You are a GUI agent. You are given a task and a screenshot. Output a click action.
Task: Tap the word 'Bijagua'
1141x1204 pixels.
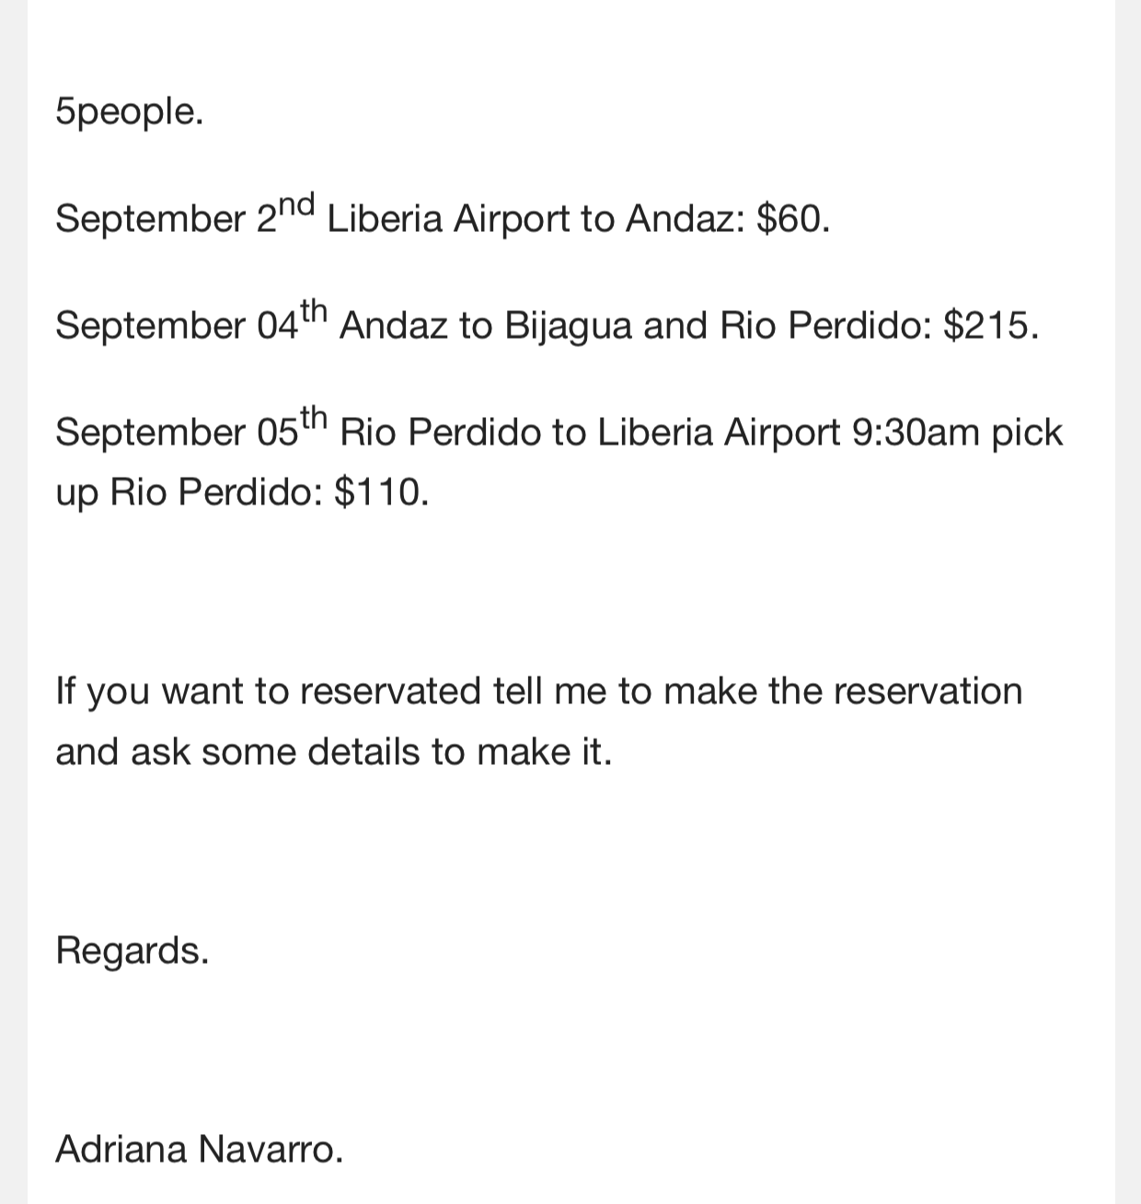(569, 327)
